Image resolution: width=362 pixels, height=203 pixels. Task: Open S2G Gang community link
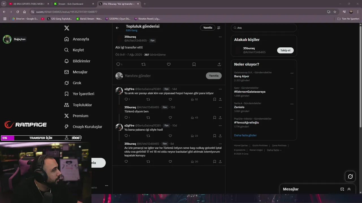(132, 30)
